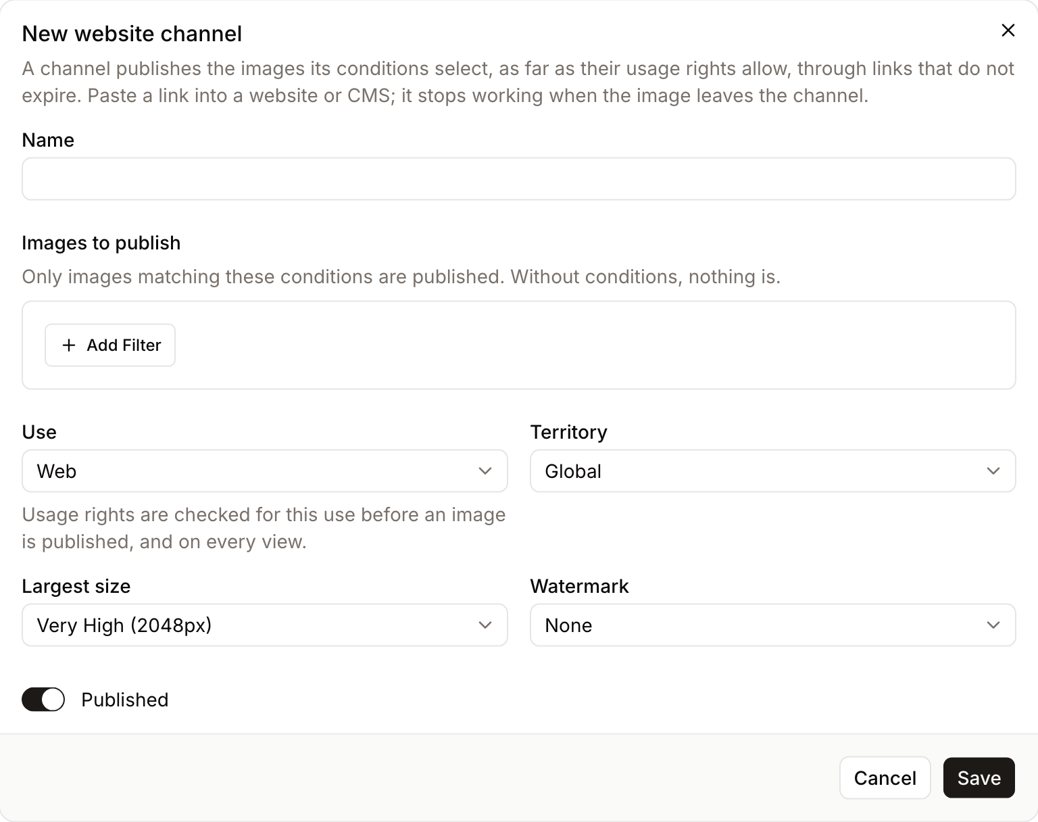Click the chevron arrow in the Use field
The height and width of the screenshot is (822, 1038).
point(485,471)
